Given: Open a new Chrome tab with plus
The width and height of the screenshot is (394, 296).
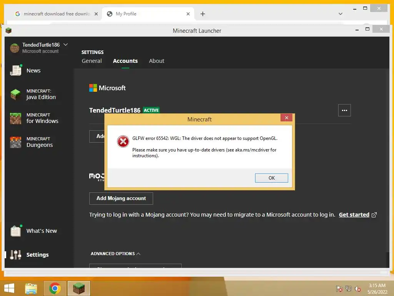Looking at the screenshot, I should 202,14.
